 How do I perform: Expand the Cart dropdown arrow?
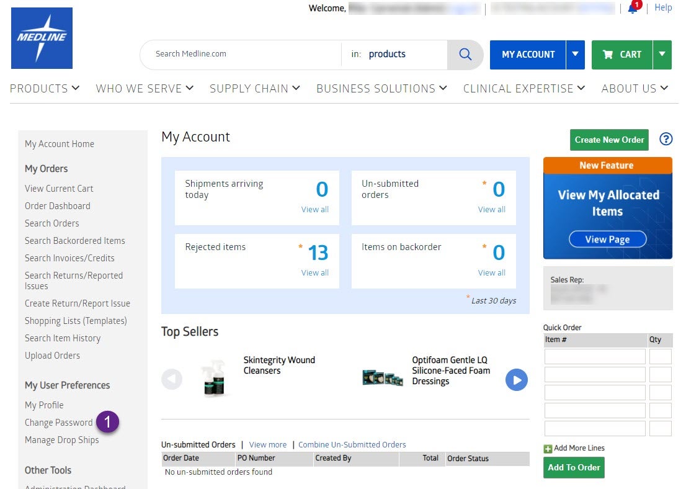click(x=662, y=55)
